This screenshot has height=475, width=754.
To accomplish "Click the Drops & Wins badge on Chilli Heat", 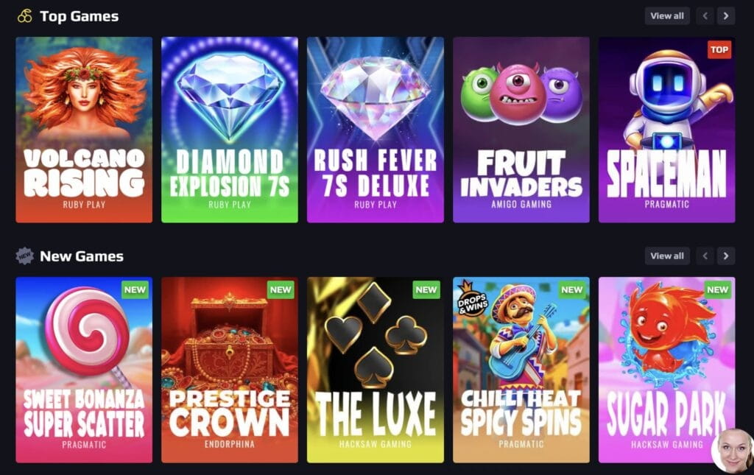I will click(472, 298).
